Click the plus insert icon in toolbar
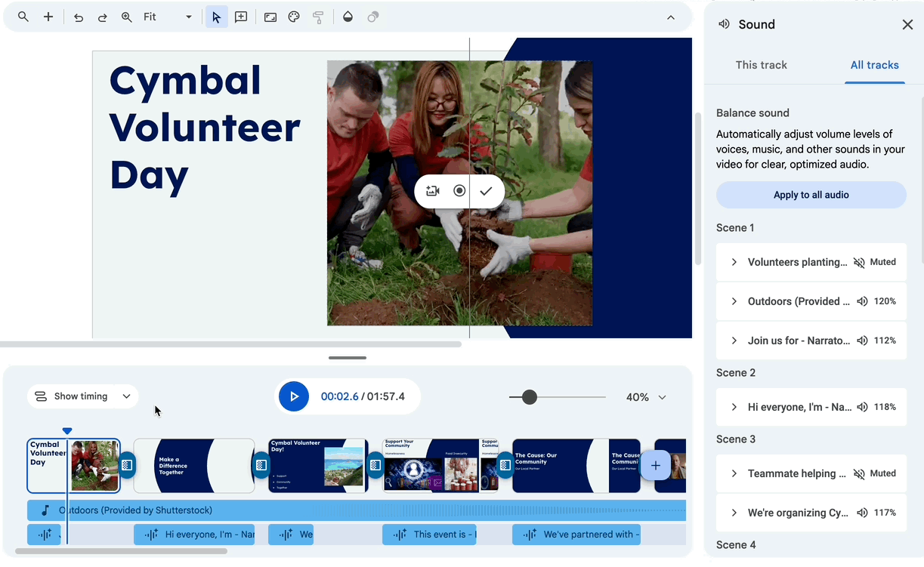The image size is (924, 567). pos(48,17)
